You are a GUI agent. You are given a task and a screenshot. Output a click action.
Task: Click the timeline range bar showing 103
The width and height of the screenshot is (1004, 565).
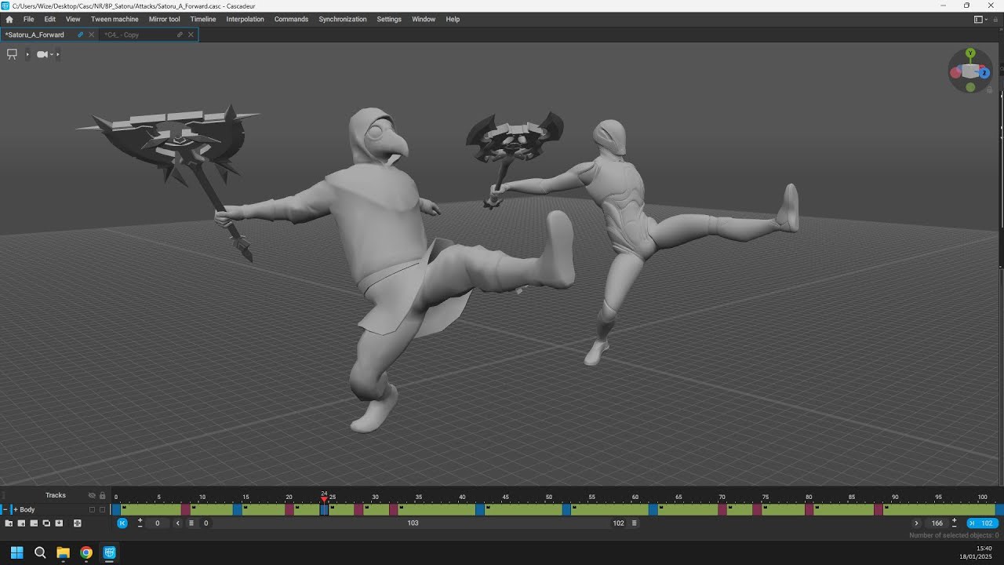coord(413,523)
